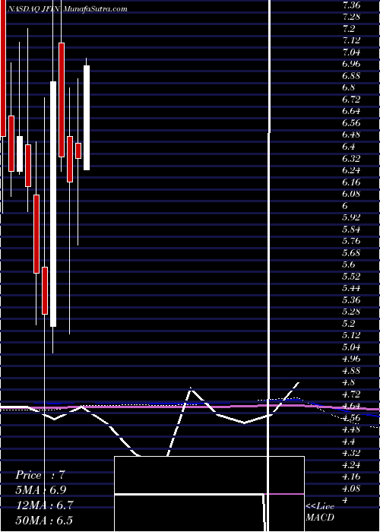Click the 4.48 price tick
380x532 pixels.
351,430
